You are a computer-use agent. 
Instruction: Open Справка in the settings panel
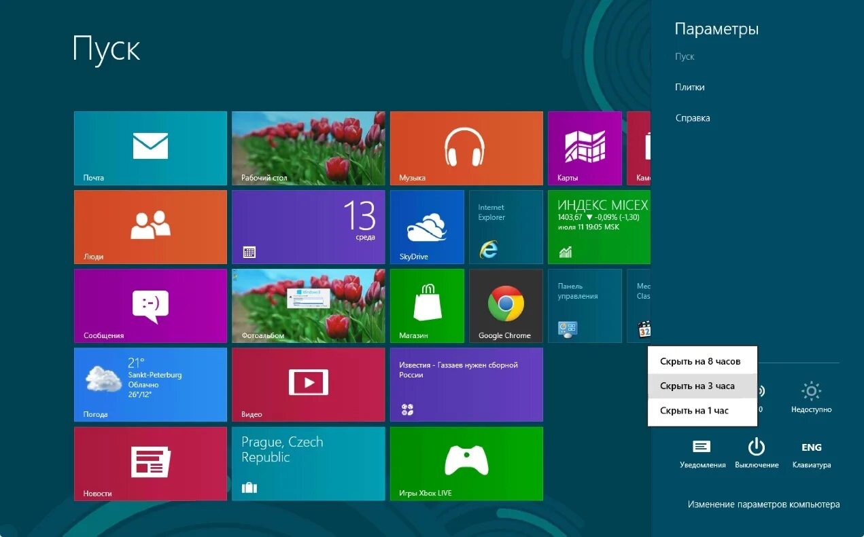pos(692,118)
